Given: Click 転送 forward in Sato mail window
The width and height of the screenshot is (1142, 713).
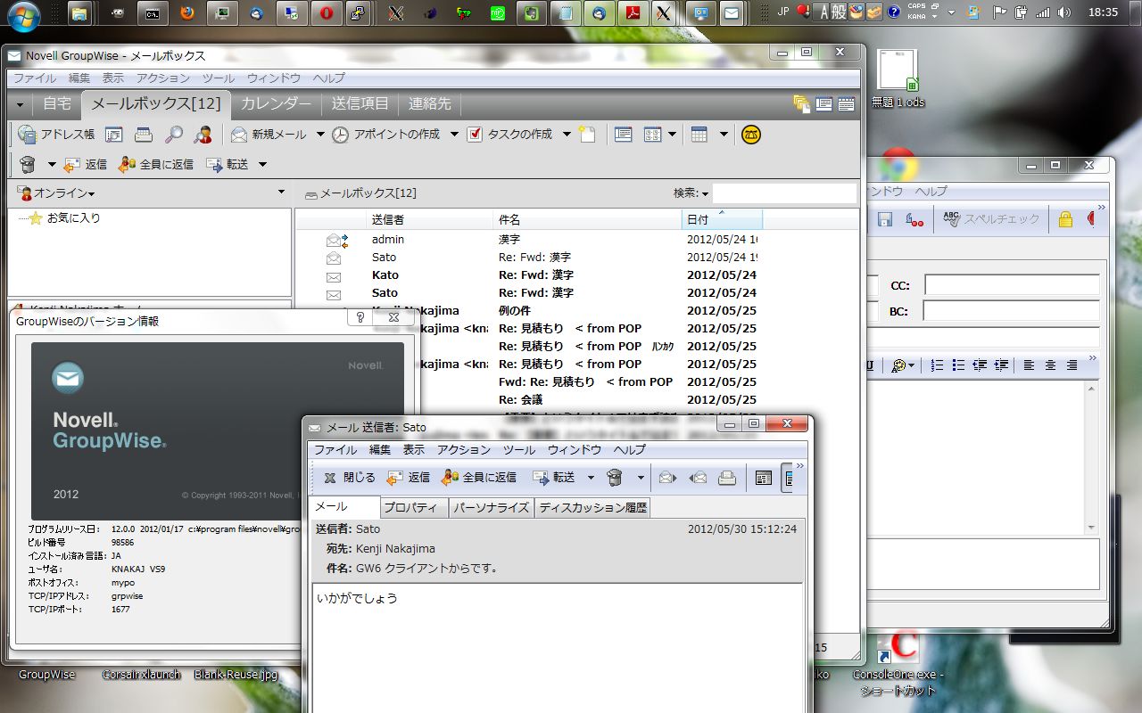Looking at the screenshot, I should (554, 478).
